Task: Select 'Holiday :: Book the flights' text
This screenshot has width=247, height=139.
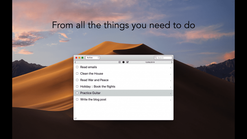Action: coord(98,87)
